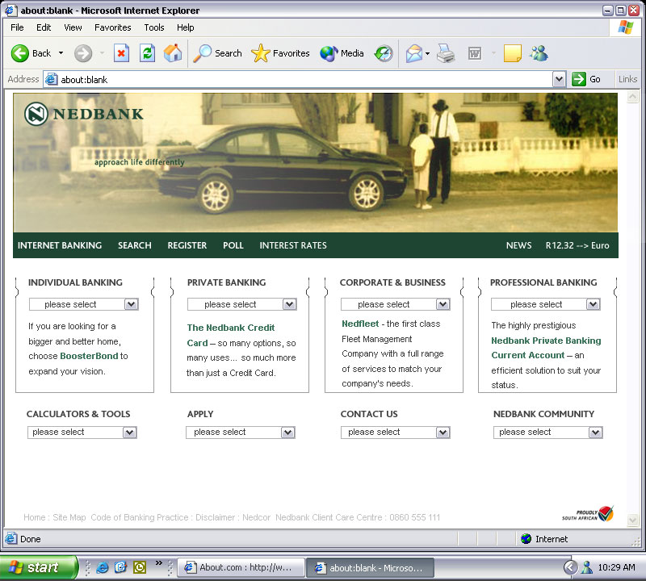Viewport: 646px width, 581px height.
Task: Open the Mail toolbar icon
Action: [414, 53]
